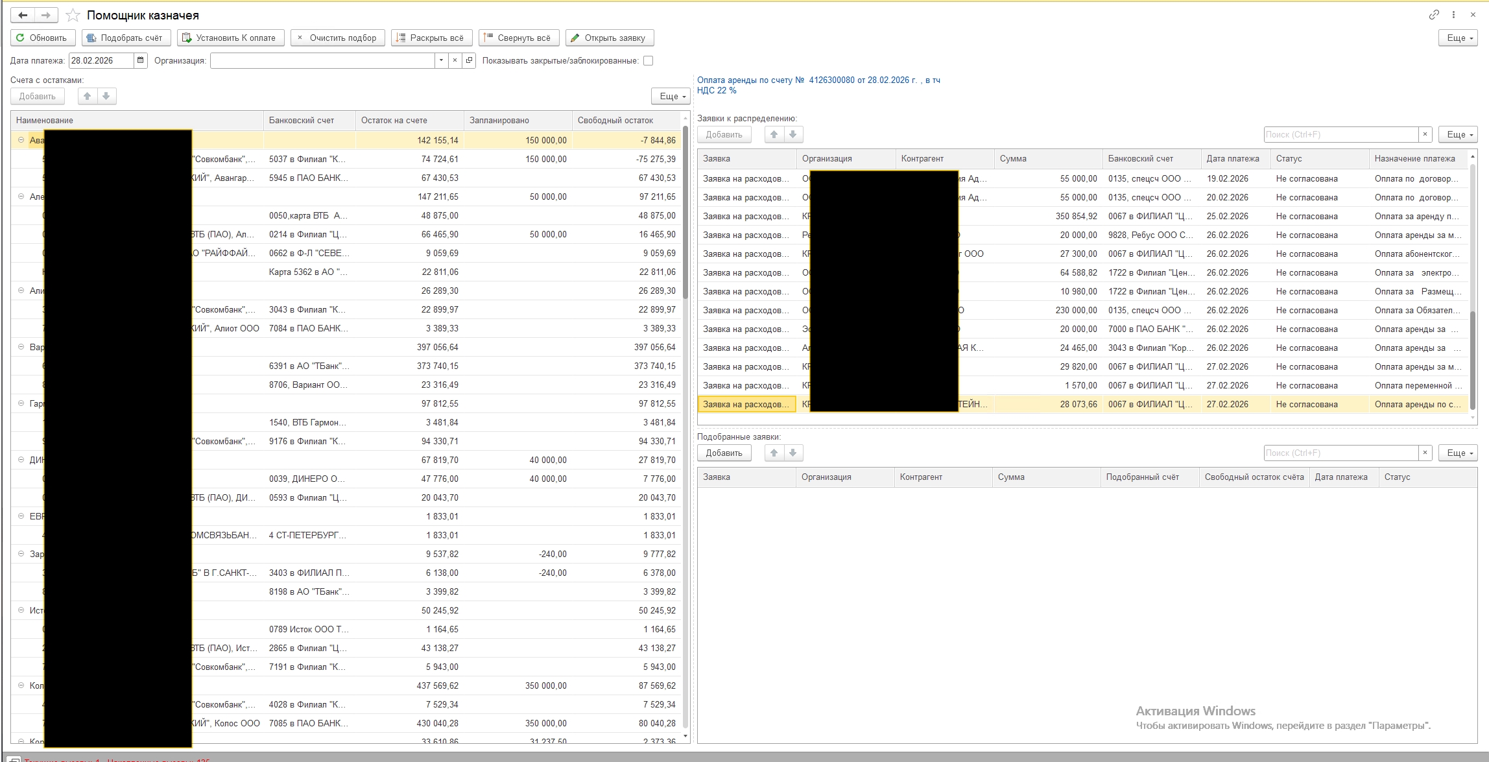
Task: Toggle Показывать закрытые/заблокированные checkbox
Action: (x=648, y=60)
